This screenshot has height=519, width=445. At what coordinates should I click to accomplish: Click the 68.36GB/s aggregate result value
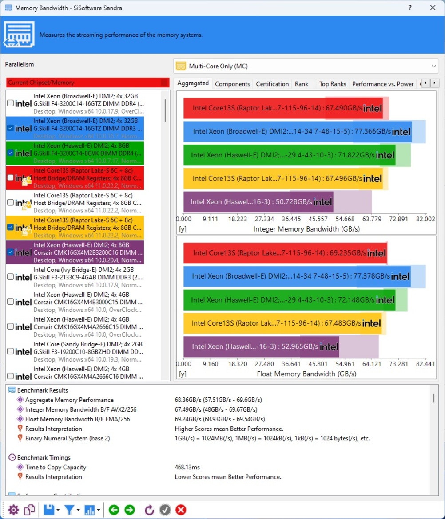click(219, 400)
